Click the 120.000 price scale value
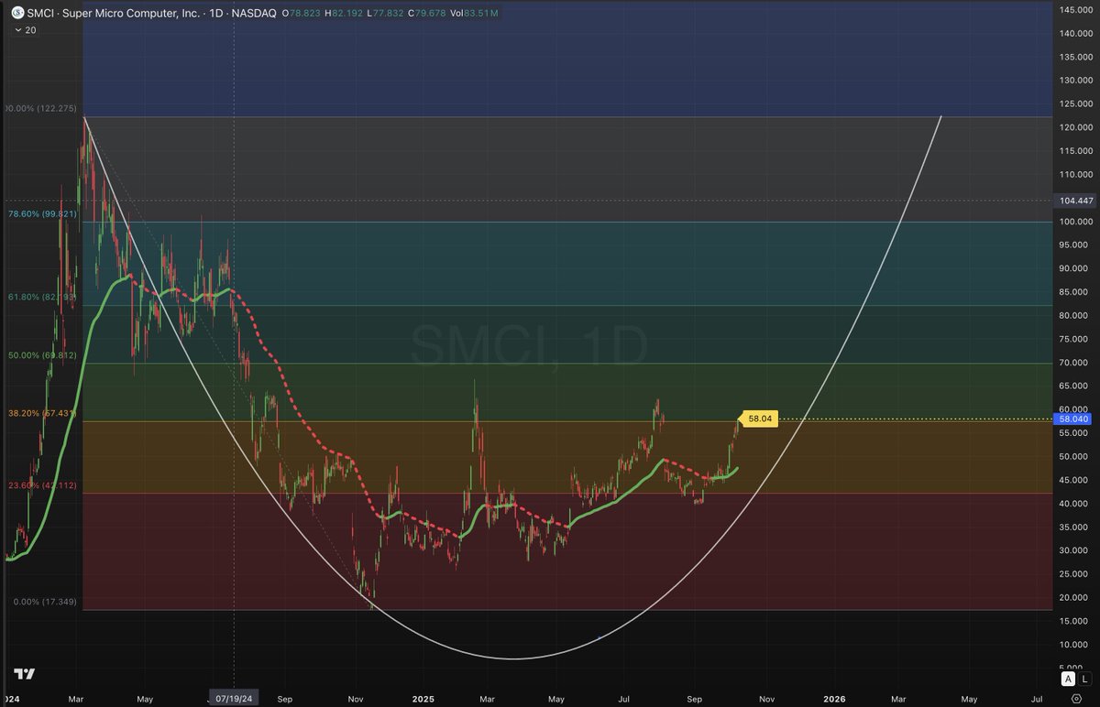Viewport: 1100px width, 707px height. click(1074, 127)
